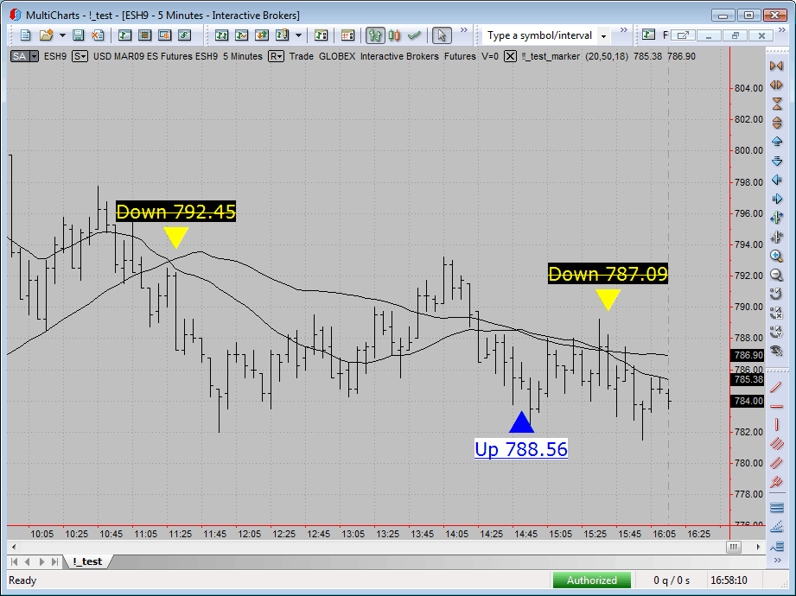Click the function 'f' editor icon
The width and height of the screenshot is (796, 596).
pyautogui.click(x=185, y=35)
